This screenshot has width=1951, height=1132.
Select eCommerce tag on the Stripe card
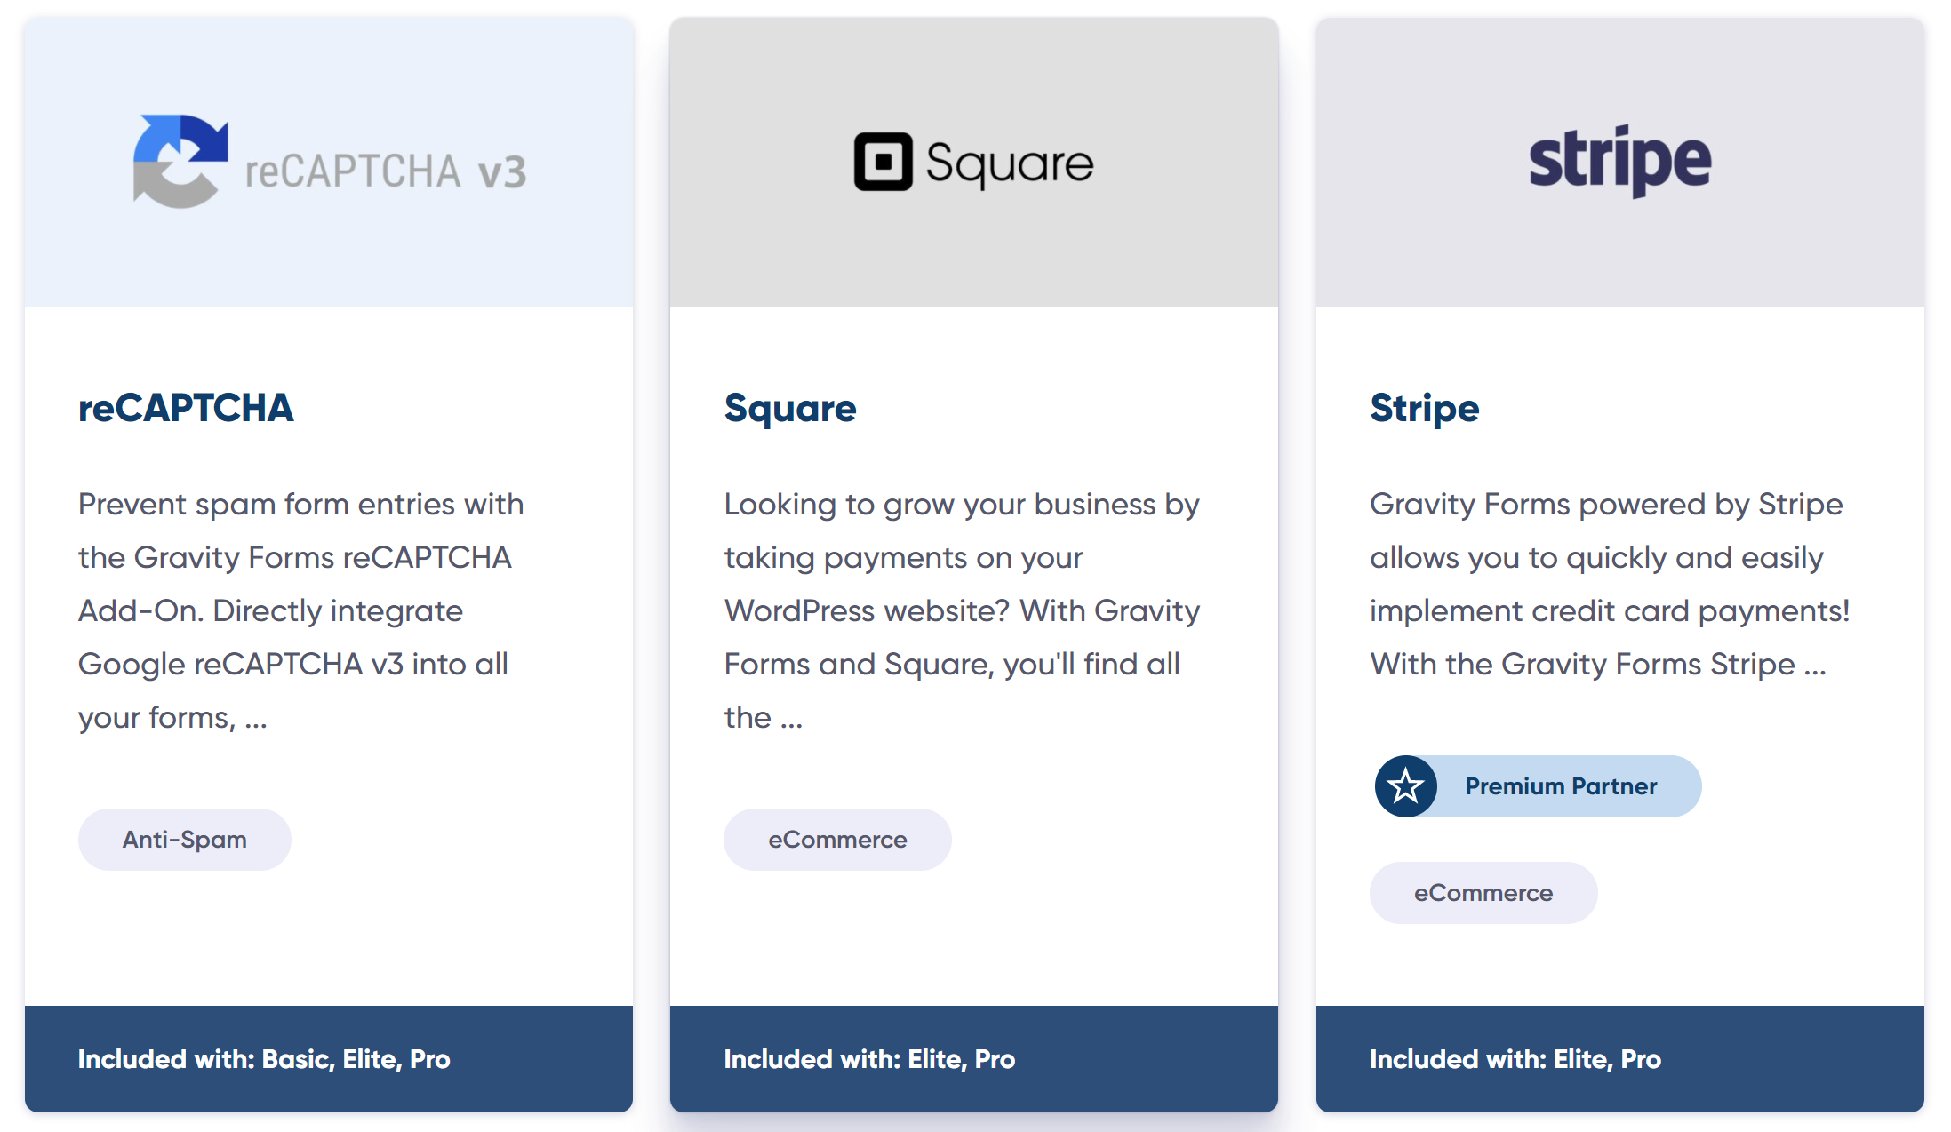[x=1483, y=893]
